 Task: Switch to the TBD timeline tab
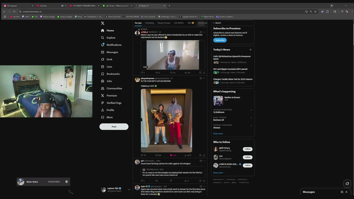click(x=191, y=23)
